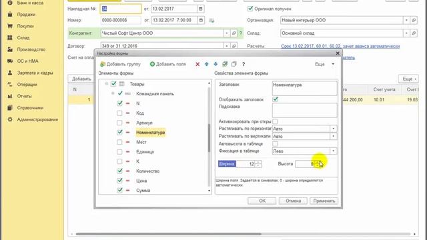This screenshot has width=427, height=240.
Task: Click the Высота stepper arrows
Action: pos(317,164)
